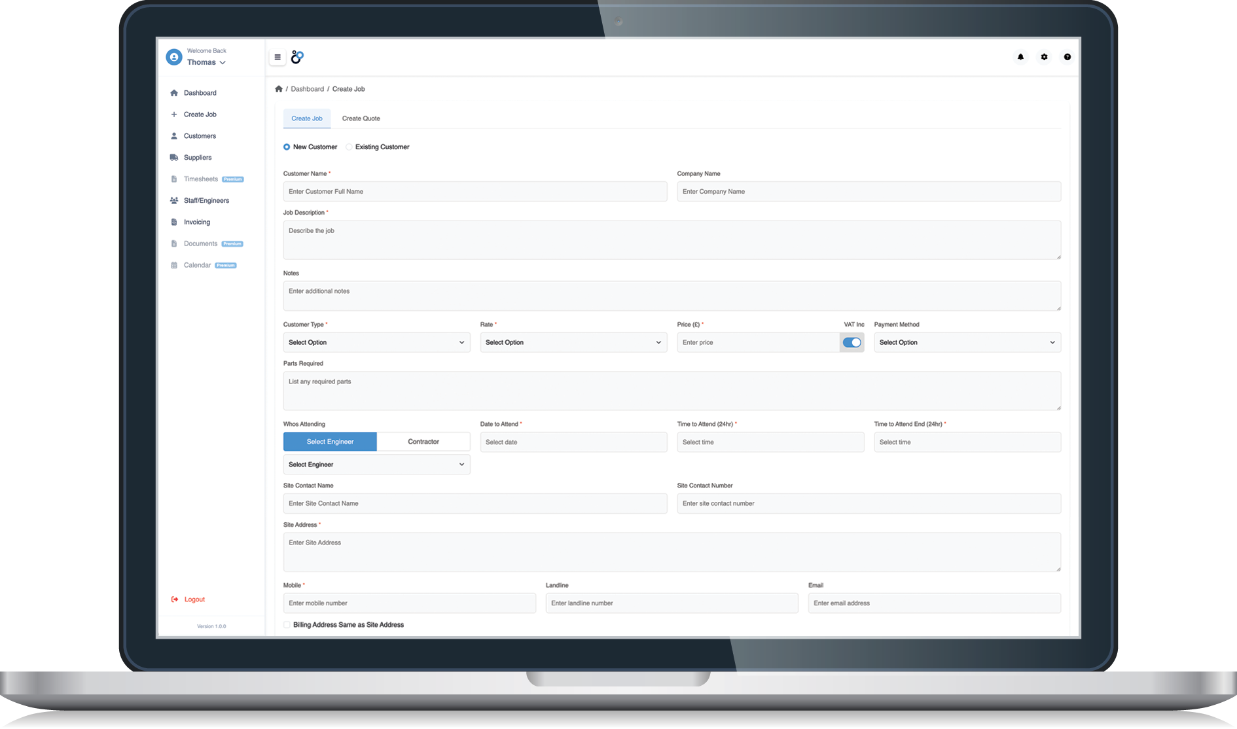Click the home icon in breadcrumb
Image resolution: width=1237 pixels, height=729 pixels.
pyautogui.click(x=279, y=89)
